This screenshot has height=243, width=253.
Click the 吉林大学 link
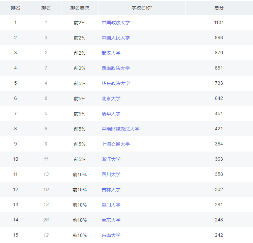[x=111, y=190]
